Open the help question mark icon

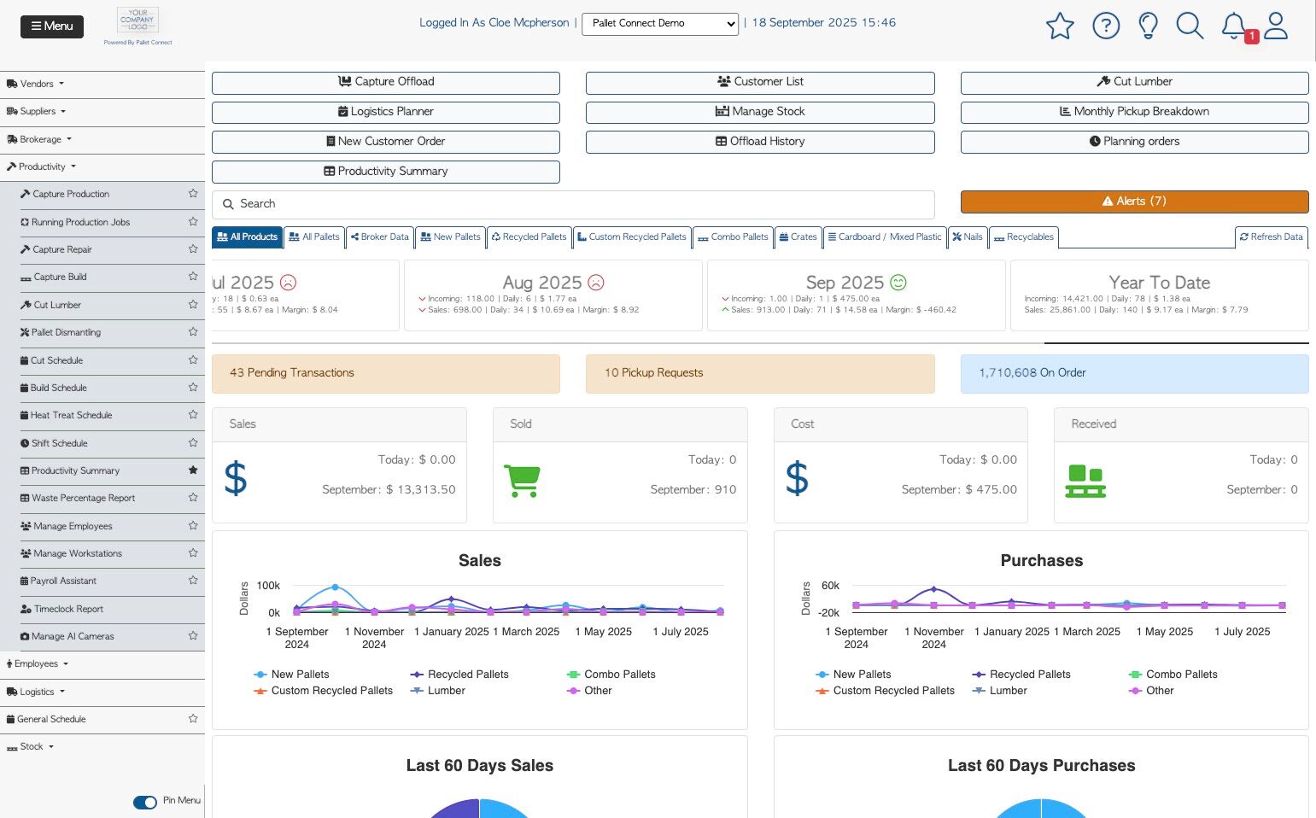(x=1106, y=26)
